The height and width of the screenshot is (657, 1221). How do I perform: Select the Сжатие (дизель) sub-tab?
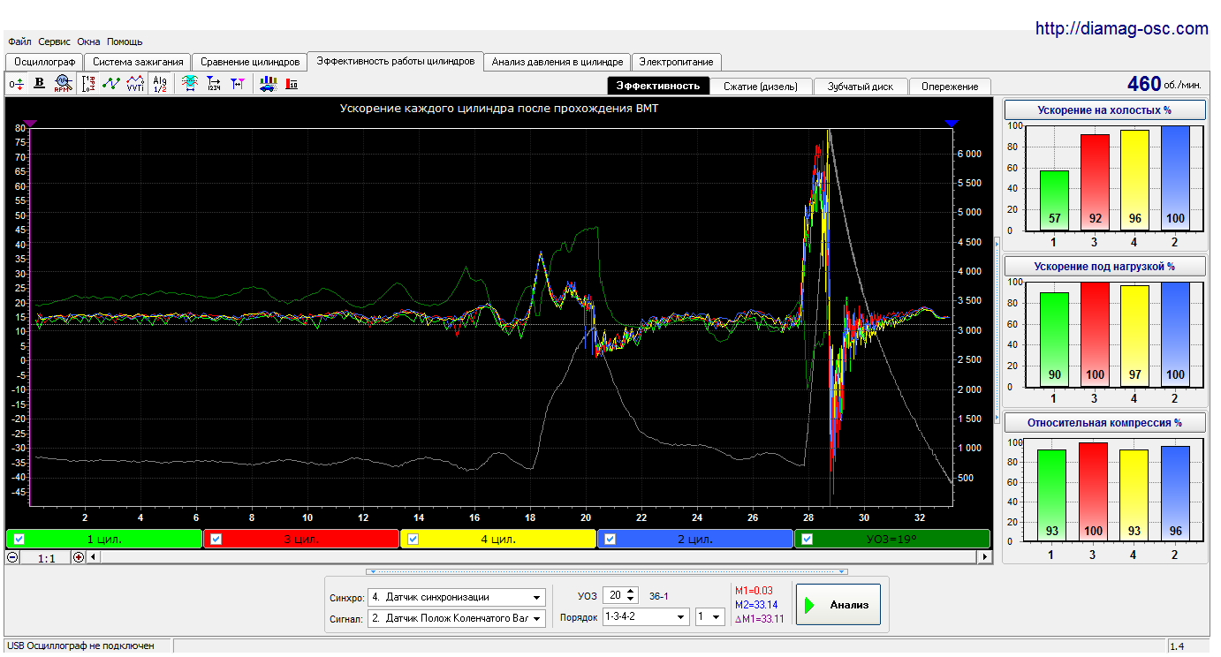761,87
